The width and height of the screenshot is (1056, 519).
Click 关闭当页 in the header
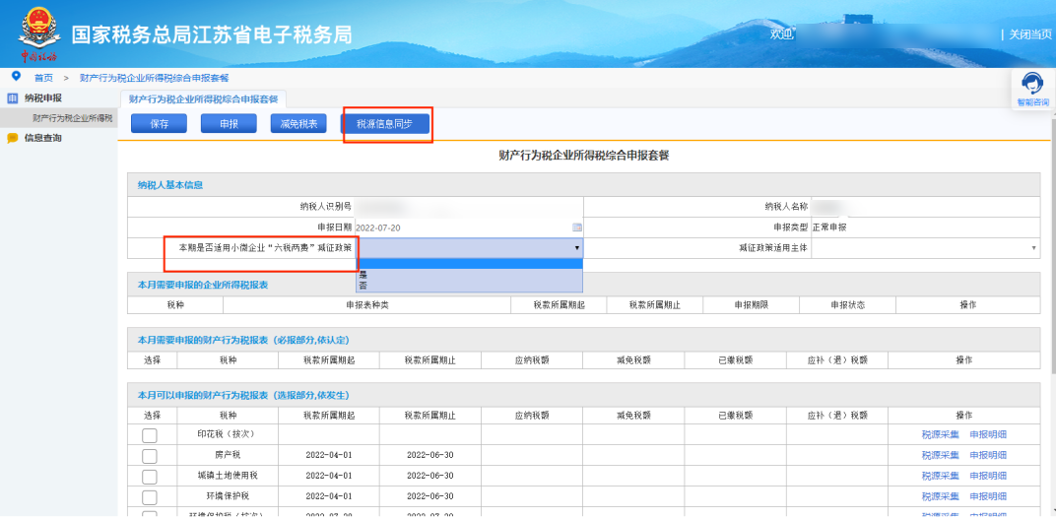tap(1030, 34)
